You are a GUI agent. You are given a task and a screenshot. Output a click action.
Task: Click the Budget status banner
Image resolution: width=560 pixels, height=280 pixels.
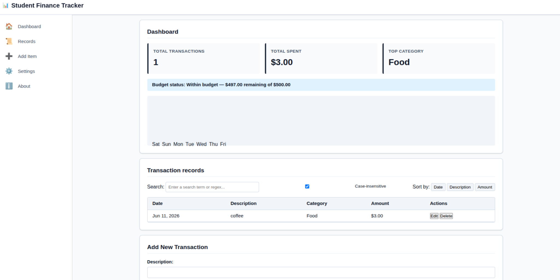click(321, 85)
